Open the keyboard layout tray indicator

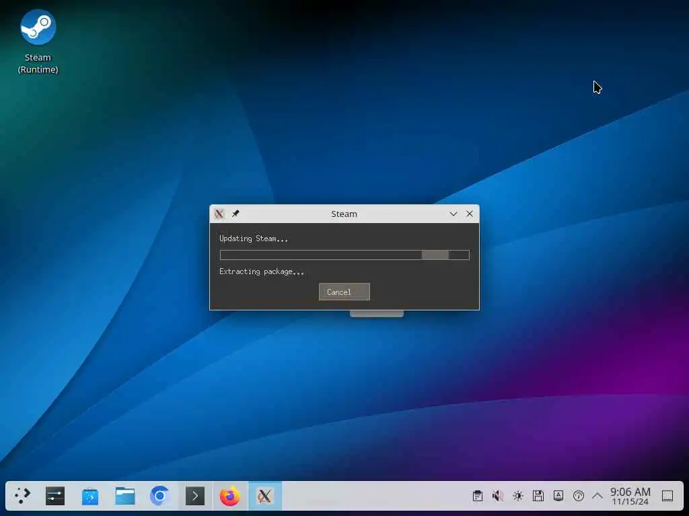(558, 496)
